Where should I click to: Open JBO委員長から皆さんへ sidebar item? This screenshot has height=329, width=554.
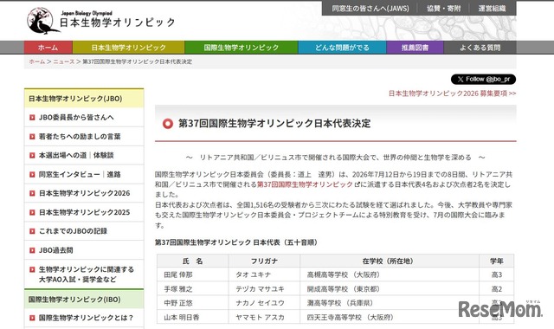click(x=84, y=118)
